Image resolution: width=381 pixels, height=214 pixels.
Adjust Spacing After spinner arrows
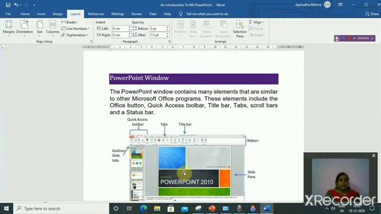167,35
